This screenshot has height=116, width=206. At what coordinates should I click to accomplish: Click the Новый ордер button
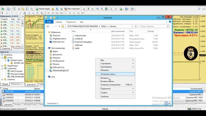pyautogui.click(x=43, y=9)
